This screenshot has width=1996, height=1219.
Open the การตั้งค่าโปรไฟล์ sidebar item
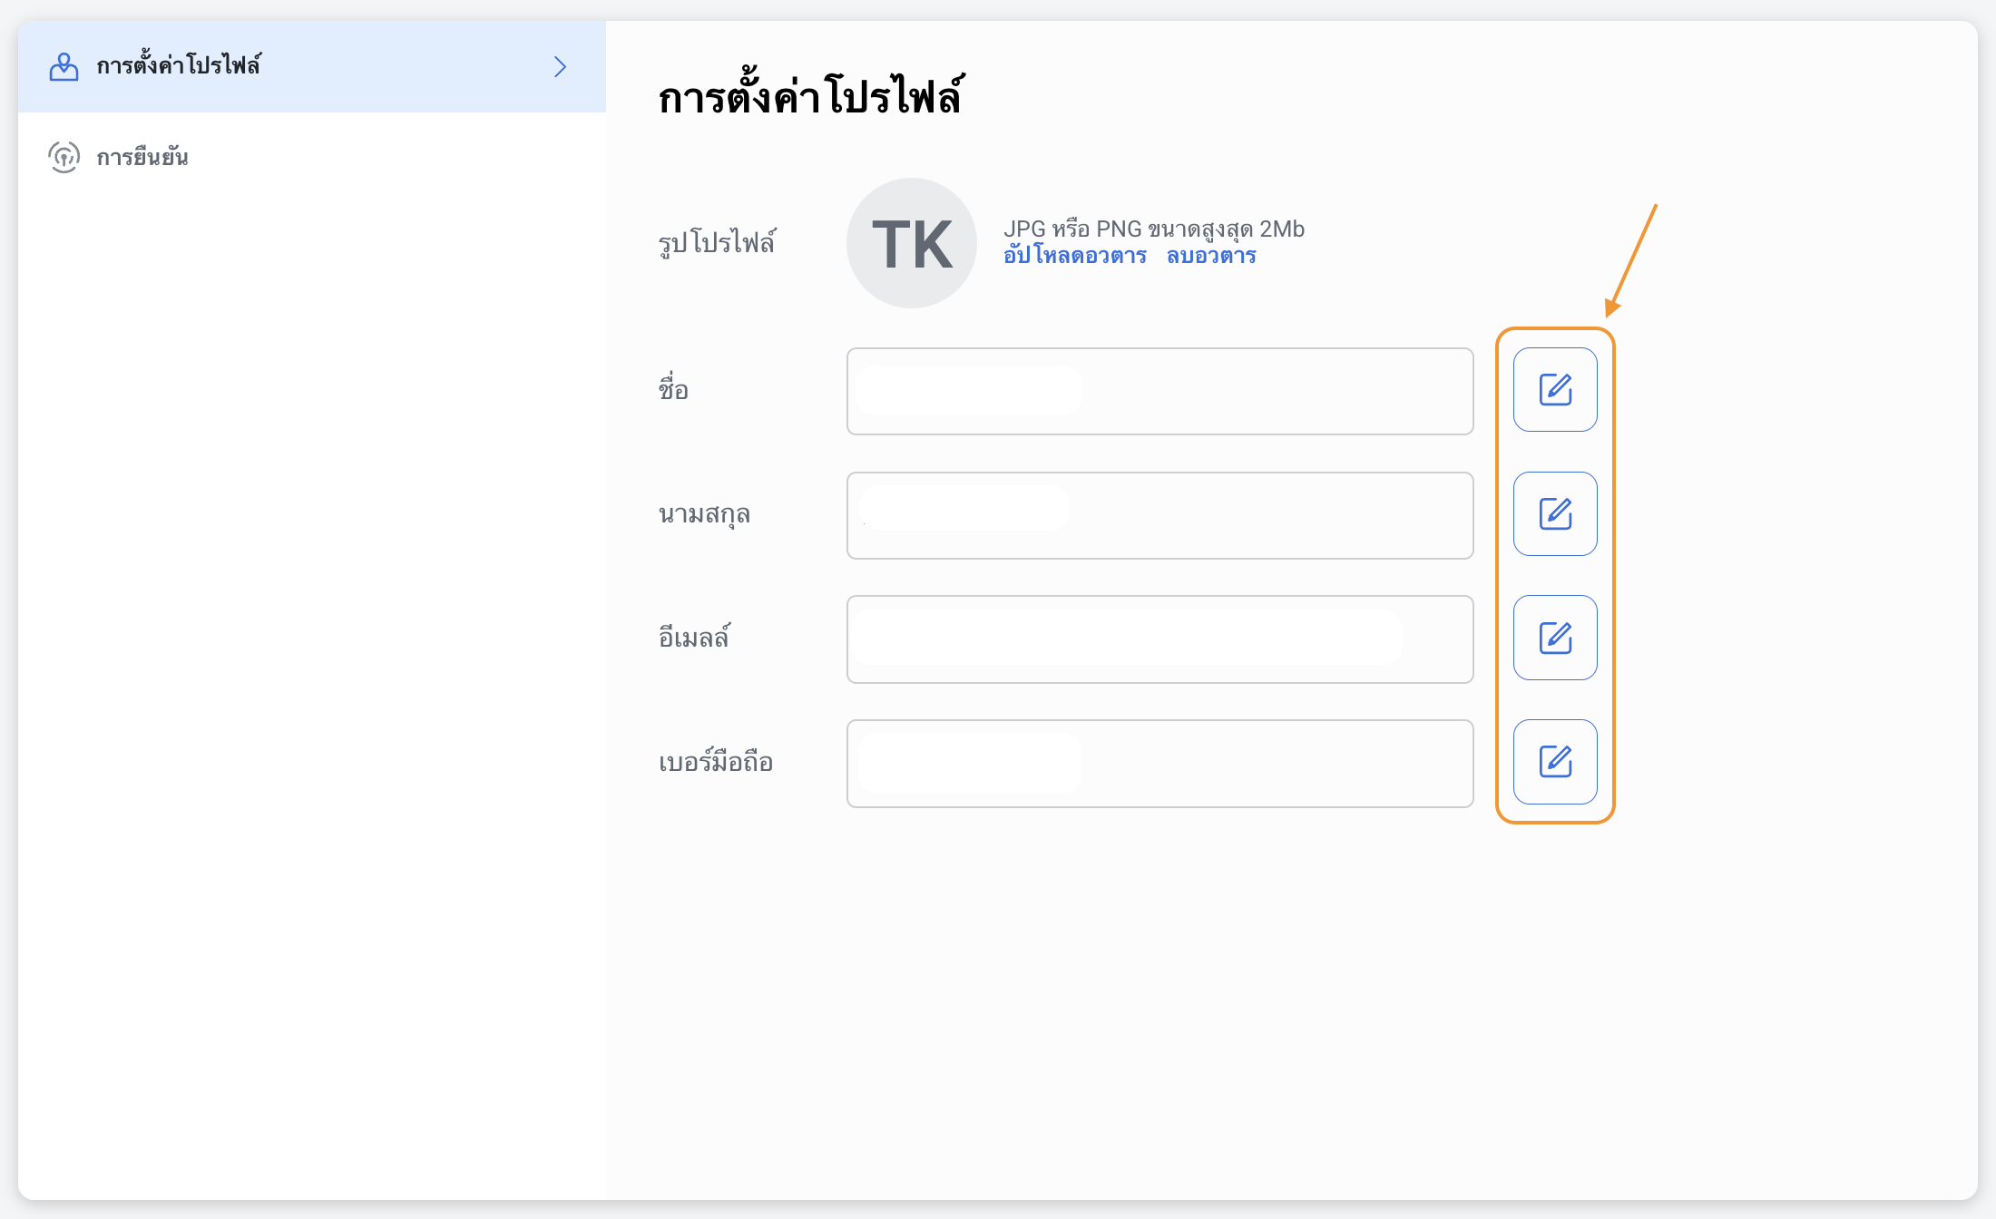pos(179,66)
